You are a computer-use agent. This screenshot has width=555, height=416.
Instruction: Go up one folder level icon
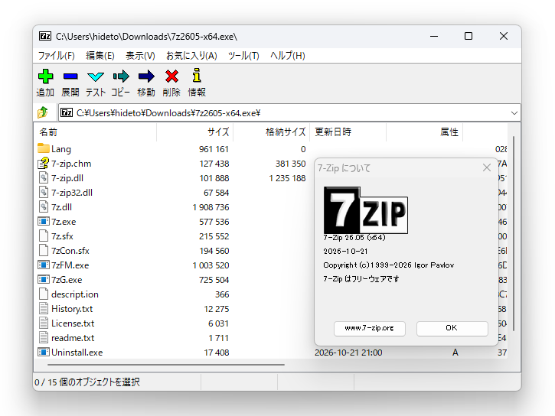[x=43, y=112]
